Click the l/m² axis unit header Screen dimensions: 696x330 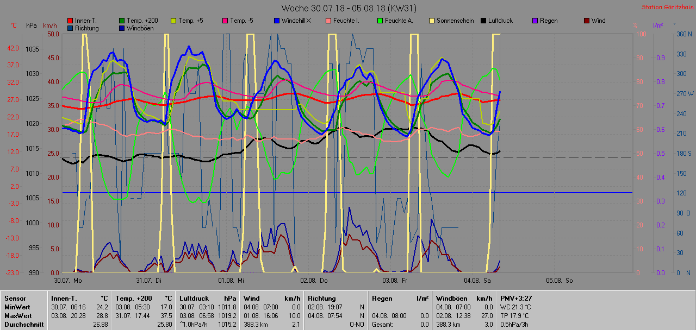coord(657,26)
